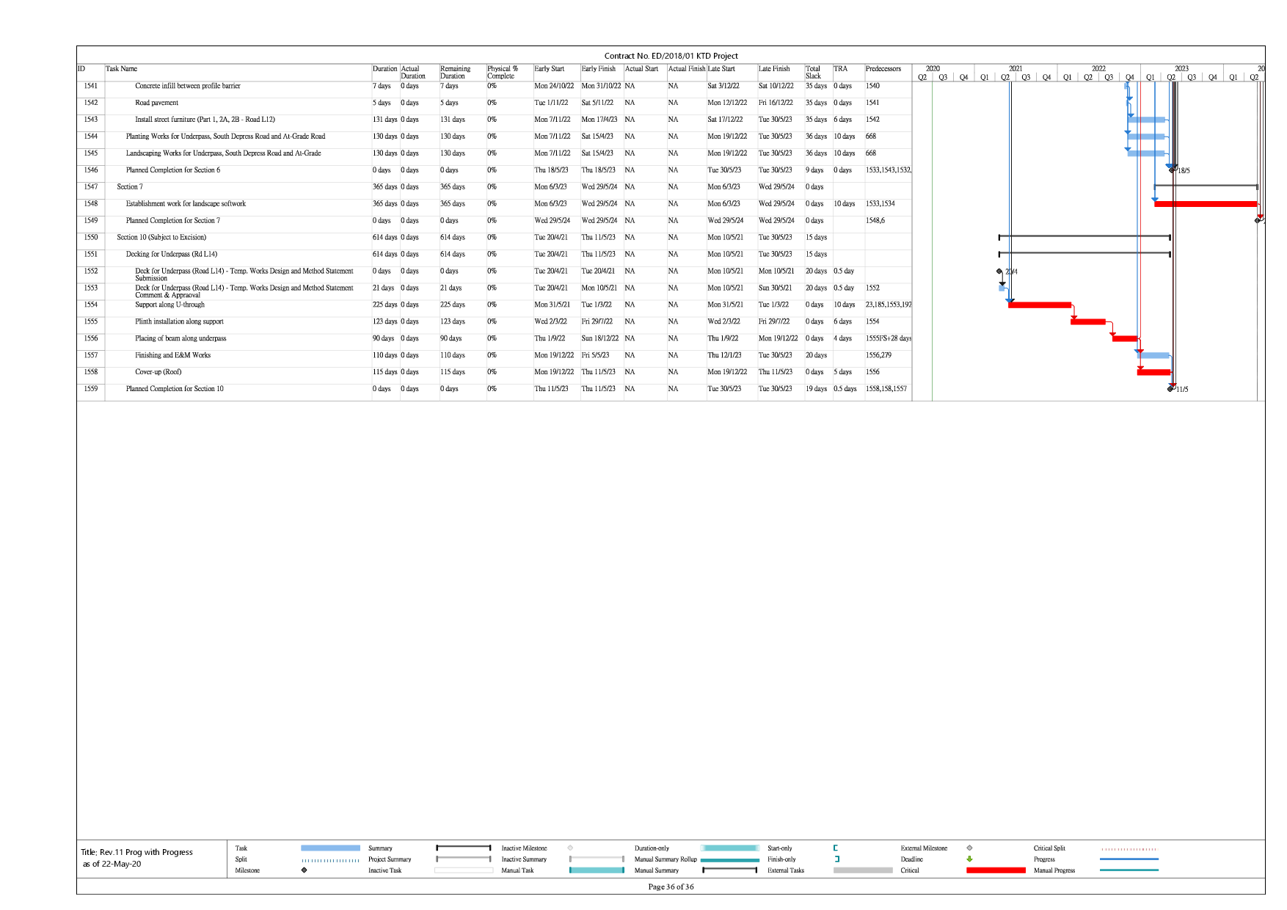1287x910 pixels.
Task: Click the External Milestone diamond in the legend
Action: tap(969, 848)
